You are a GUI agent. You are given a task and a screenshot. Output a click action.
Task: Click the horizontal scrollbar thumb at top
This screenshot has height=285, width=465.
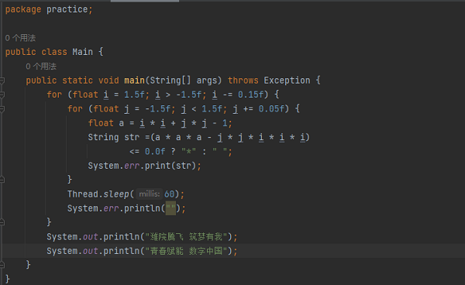point(145,1)
